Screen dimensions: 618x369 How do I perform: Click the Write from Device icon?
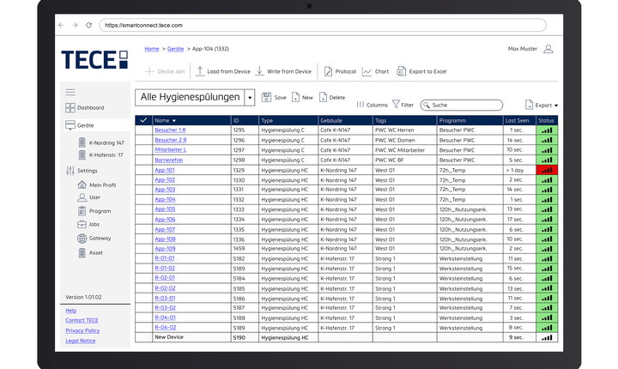(x=260, y=72)
